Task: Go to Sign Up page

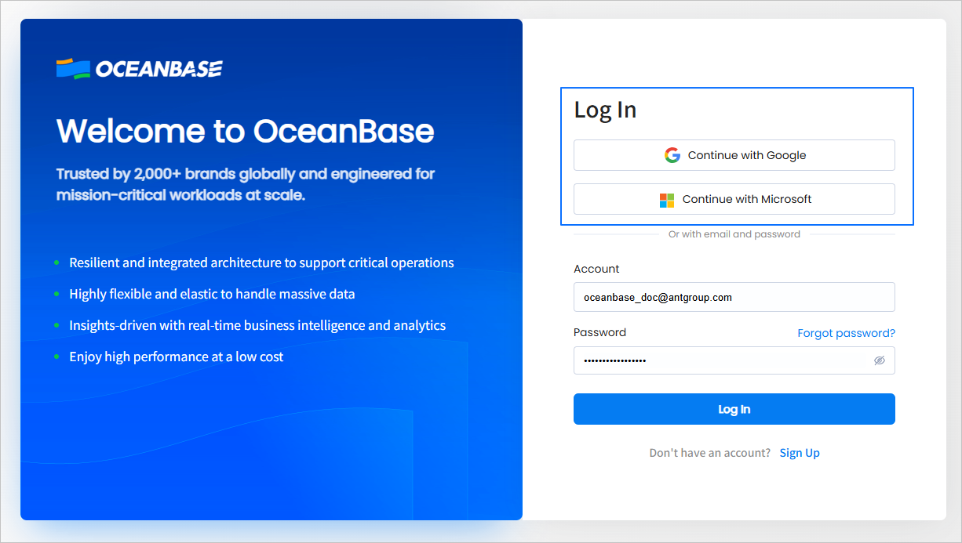Action: [799, 453]
